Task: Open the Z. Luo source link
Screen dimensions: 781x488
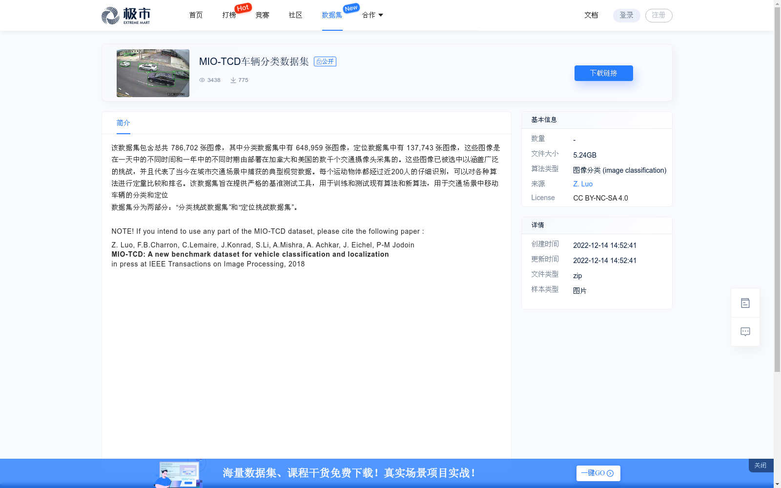Action: point(583,184)
